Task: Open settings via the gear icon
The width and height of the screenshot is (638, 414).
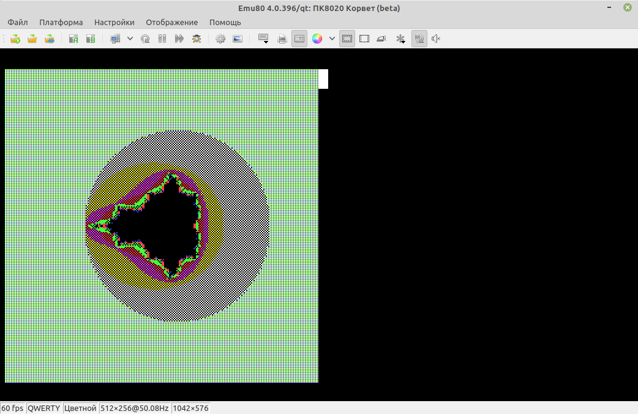Action: pyautogui.click(x=220, y=39)
